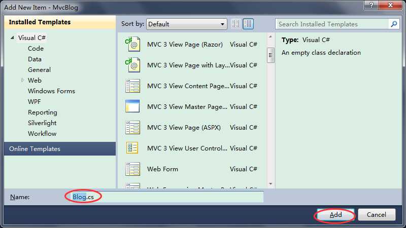This screenshot has height=228, width=406.
Task: Choose the Web Form template icon
Action: 132,169
